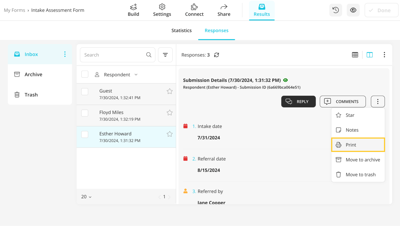Switch to table view of responses
The width and height of the screenshot is (400, 226).
click(x=355, y=55)
